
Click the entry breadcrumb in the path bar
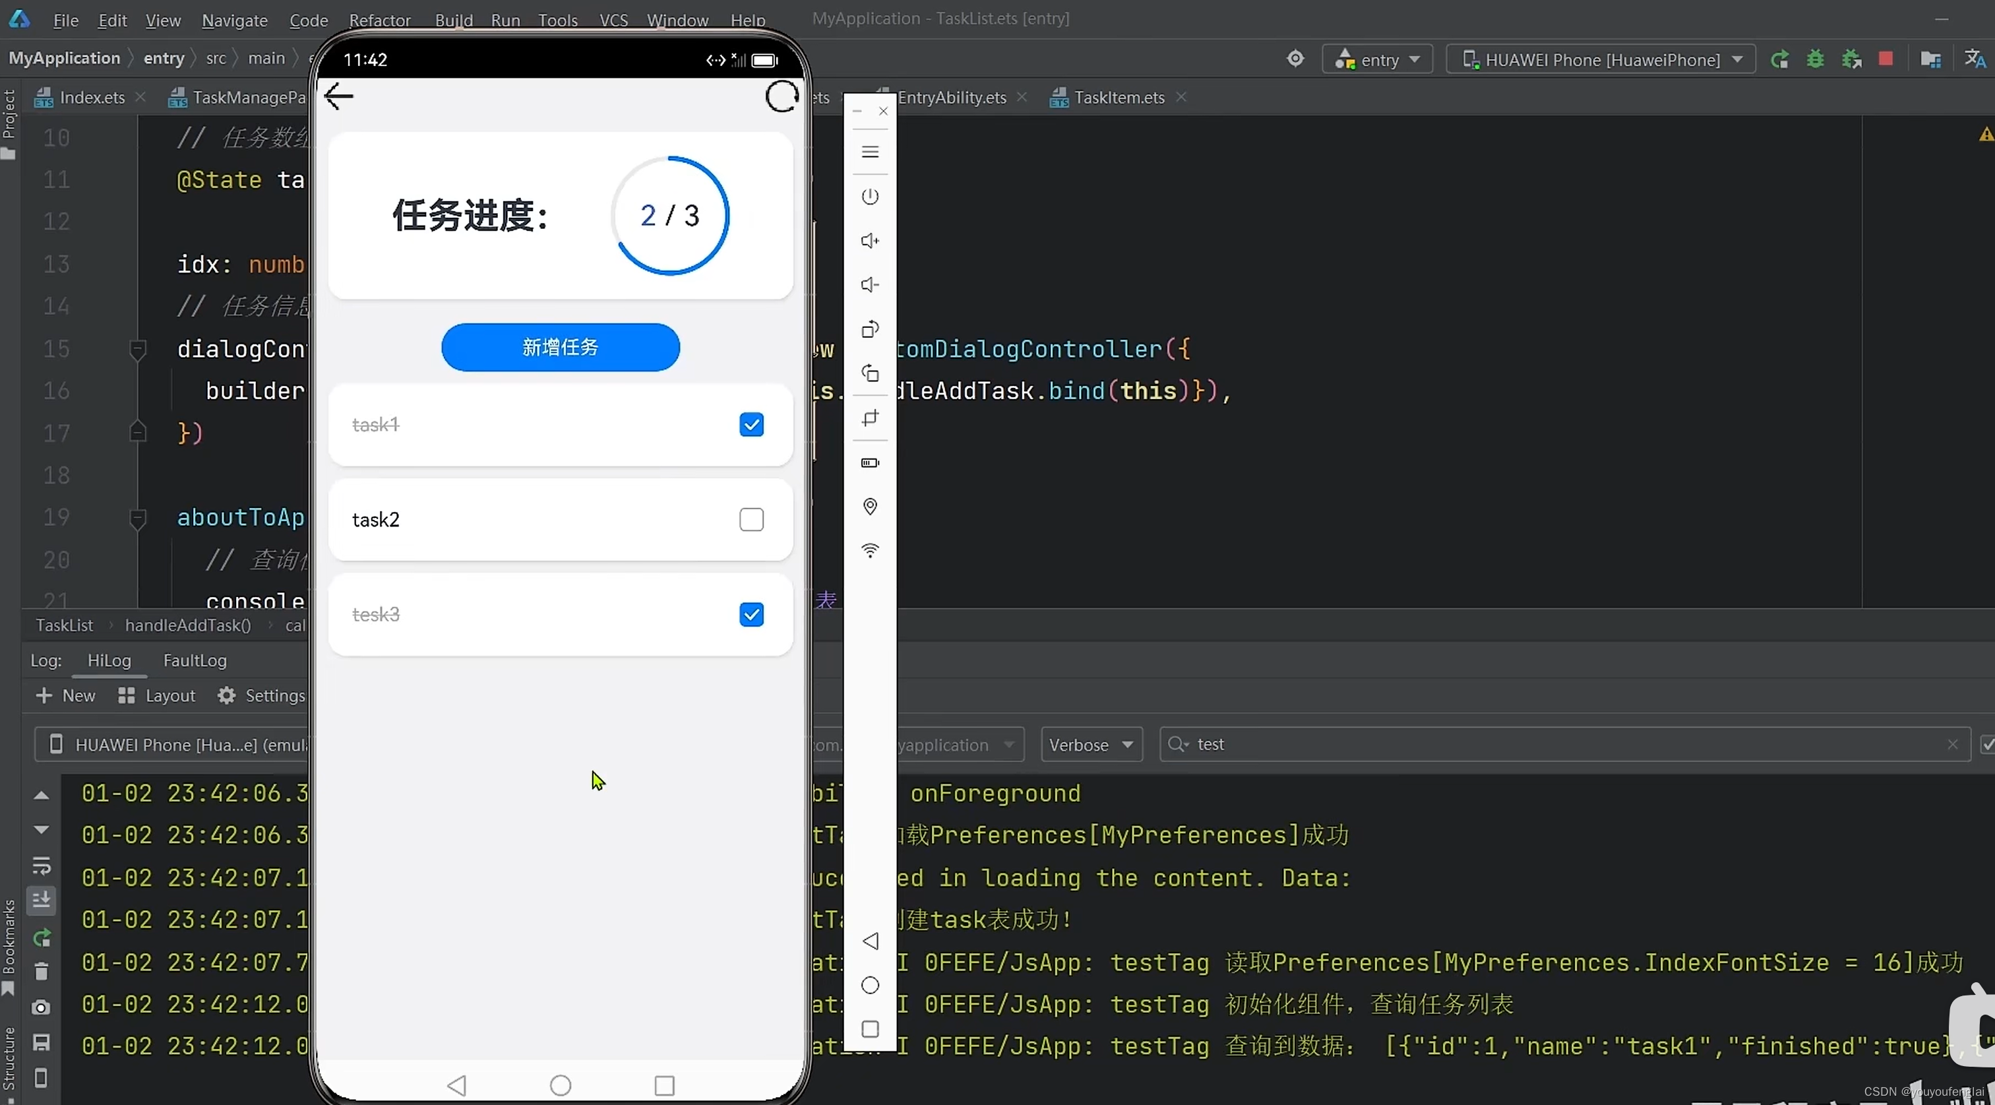[164, 58]
